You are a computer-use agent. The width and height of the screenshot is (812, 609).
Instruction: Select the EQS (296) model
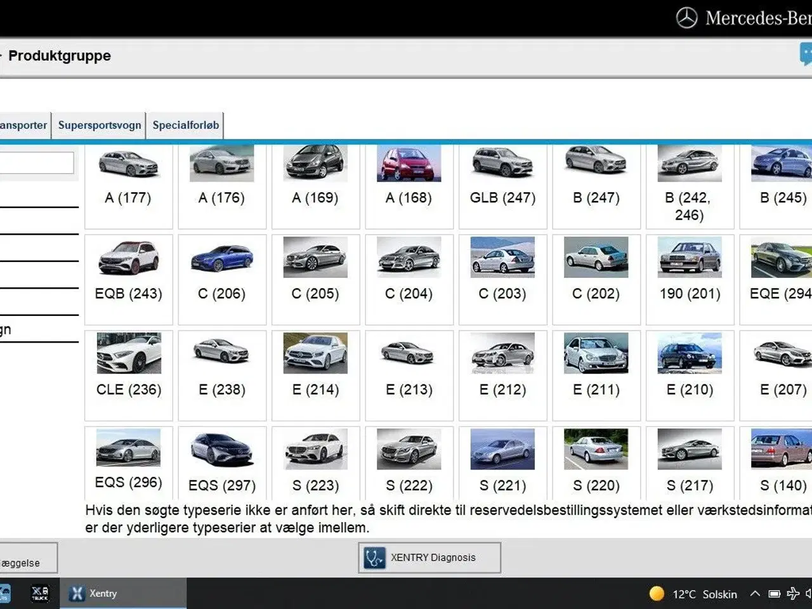coord(128,463)
